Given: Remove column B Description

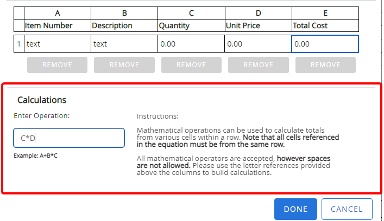Looking at the screenshot, I should click(x=124, y=65).
